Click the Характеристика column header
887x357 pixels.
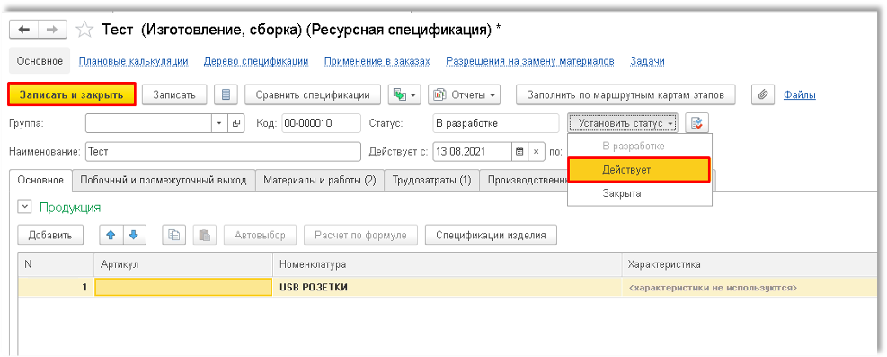tap(750, 264)
